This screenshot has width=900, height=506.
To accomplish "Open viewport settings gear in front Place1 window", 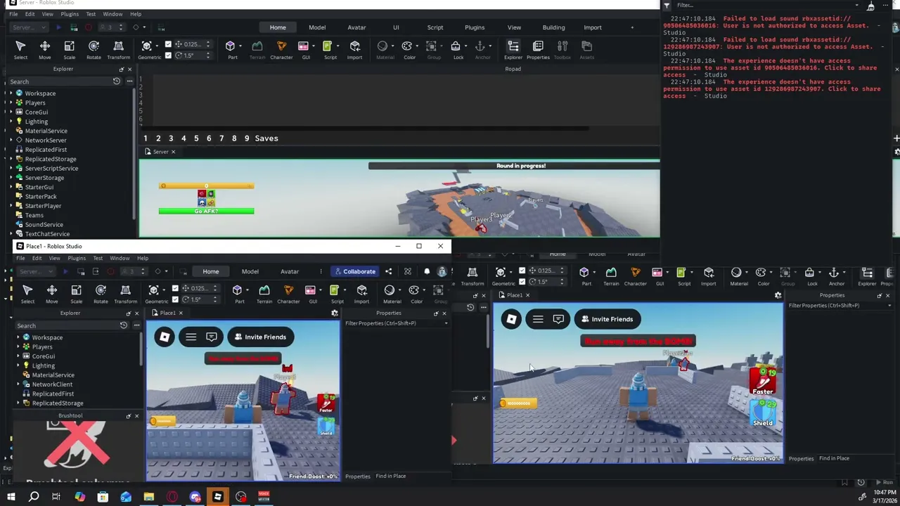I will pyautogui.click(x=335, y=313).
